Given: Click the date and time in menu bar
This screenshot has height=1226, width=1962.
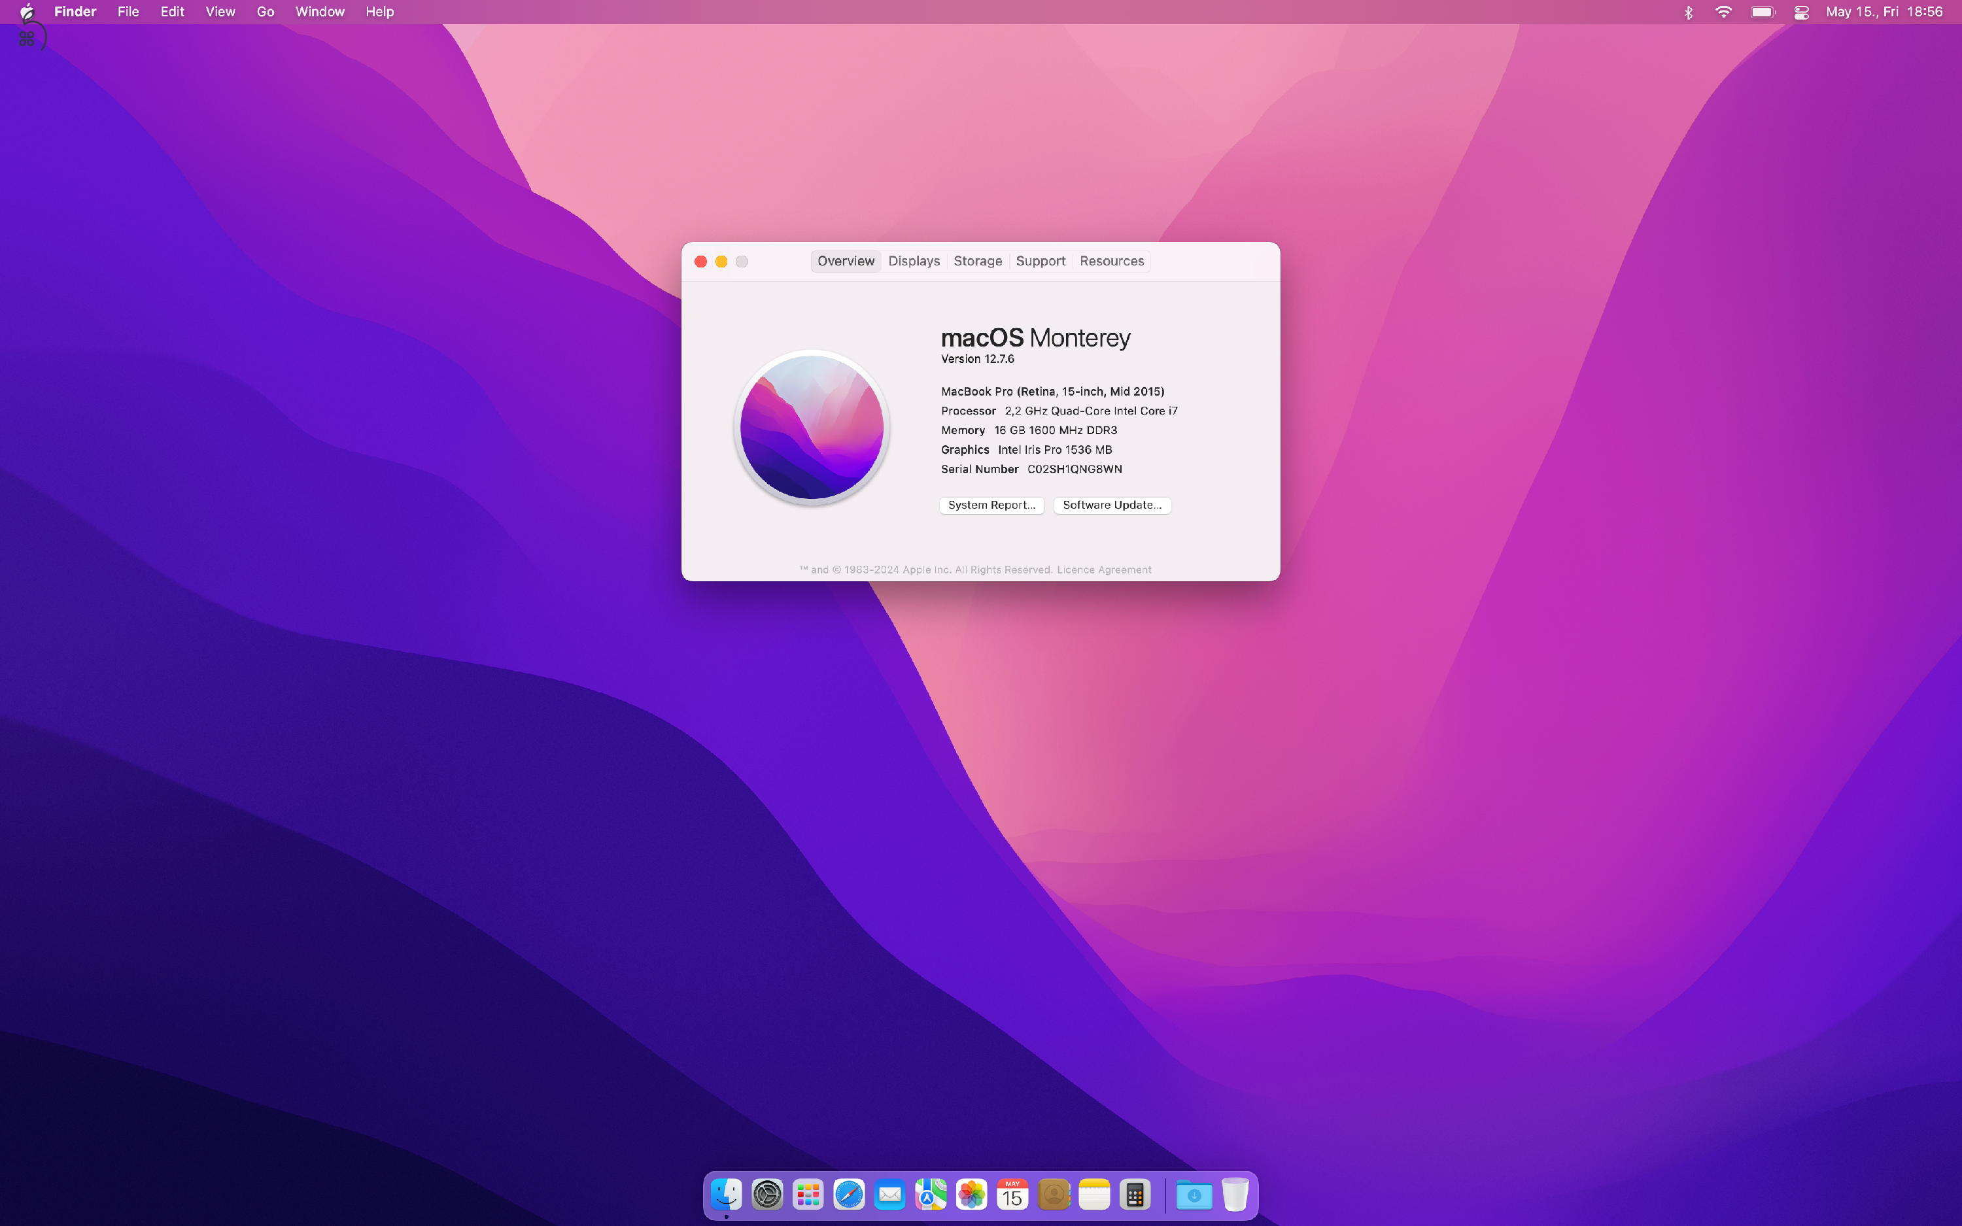Looking at the screenshot, I should [x=1884, y=12].
